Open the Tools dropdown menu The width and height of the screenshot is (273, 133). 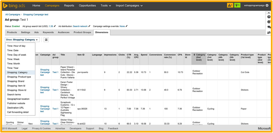tap(106, 5)
